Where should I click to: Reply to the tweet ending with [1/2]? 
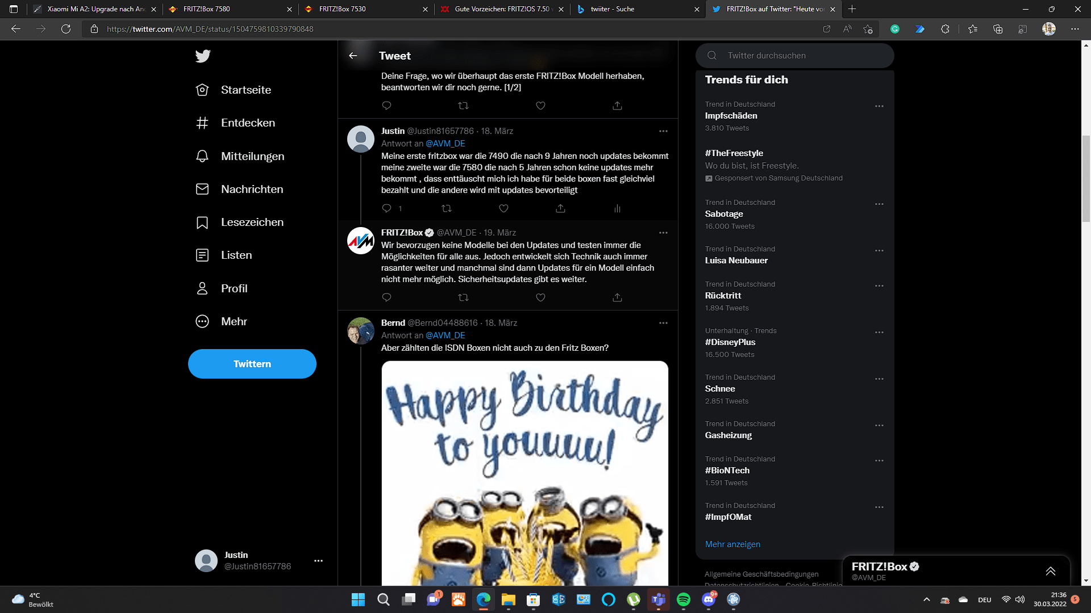[387, 106]
